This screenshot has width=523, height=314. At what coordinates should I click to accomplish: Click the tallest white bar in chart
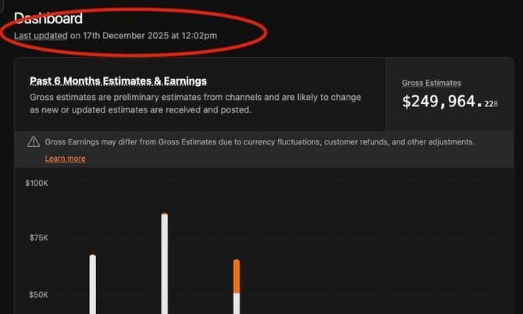tap(165, 266)
